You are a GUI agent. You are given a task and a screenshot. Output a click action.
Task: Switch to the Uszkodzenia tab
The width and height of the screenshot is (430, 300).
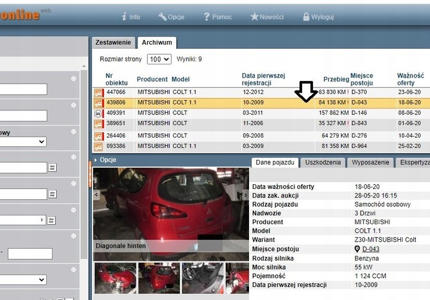click(322, 162)
